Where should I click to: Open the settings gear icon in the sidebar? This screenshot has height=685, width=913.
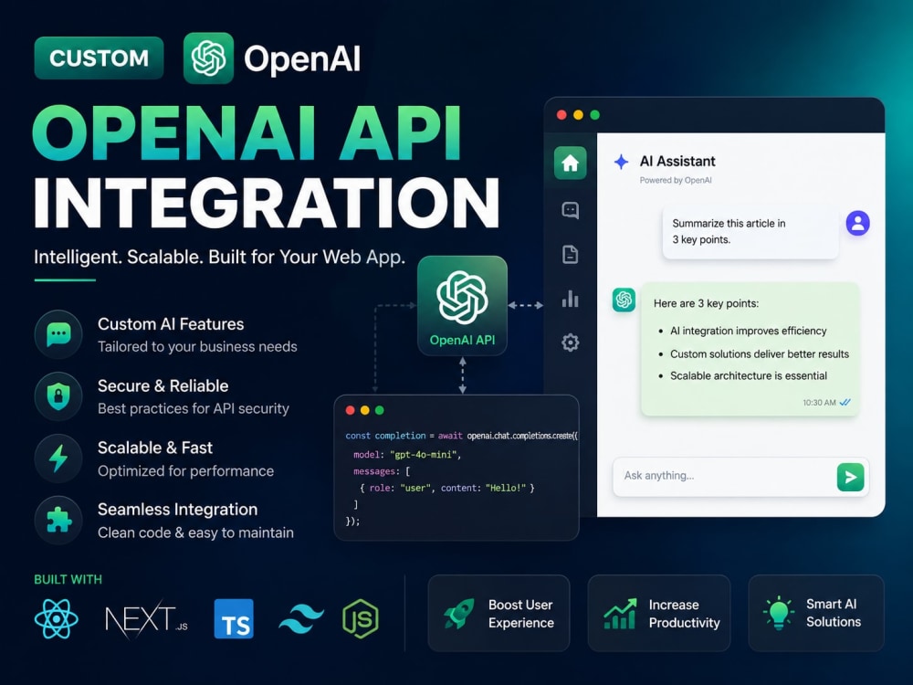coord(570,342)
